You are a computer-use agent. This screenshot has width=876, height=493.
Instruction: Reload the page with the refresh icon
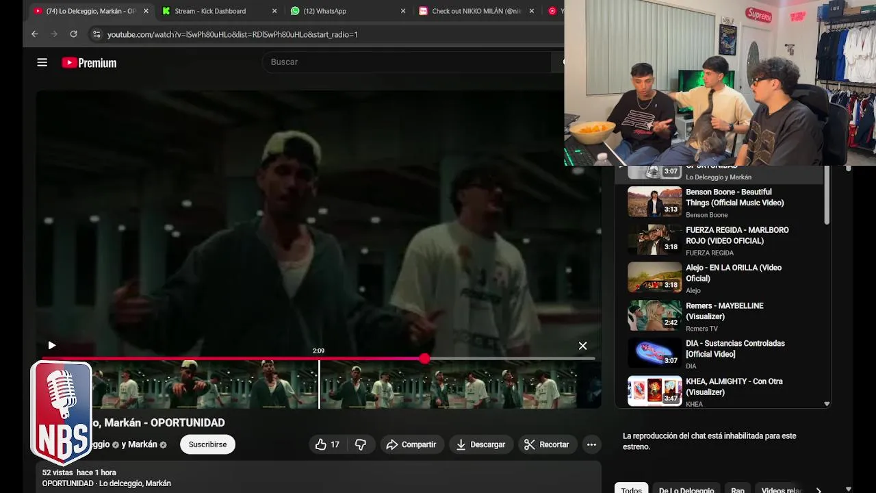(73, 34)
